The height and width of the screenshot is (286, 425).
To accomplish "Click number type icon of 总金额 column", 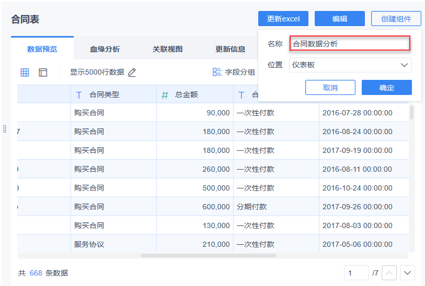I will click(165, 95).
